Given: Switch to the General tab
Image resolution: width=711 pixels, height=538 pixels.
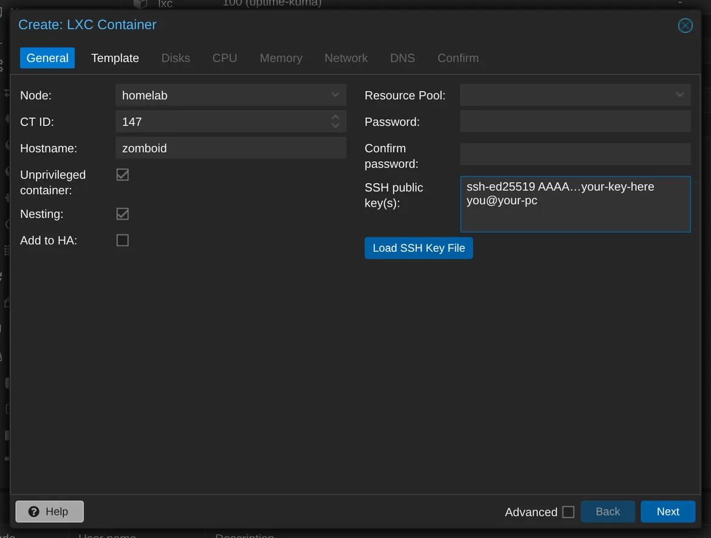Looking at the screenshot, I should point(47,58).
